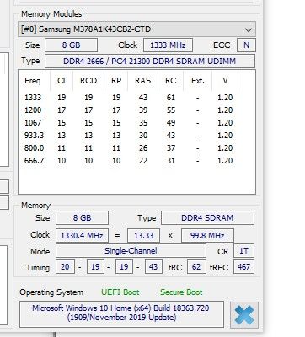
Task: Click RAS value 39 in timing table
Action: tap(143, 110)
